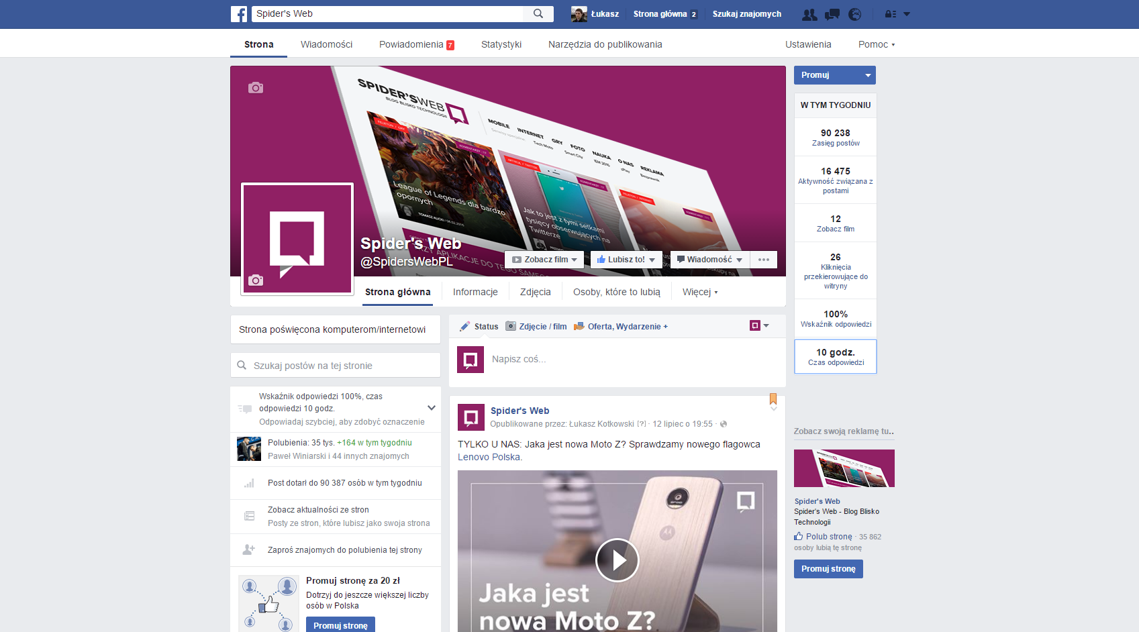
Task: Open the Zobacz film dropdown
Action: 544,260
